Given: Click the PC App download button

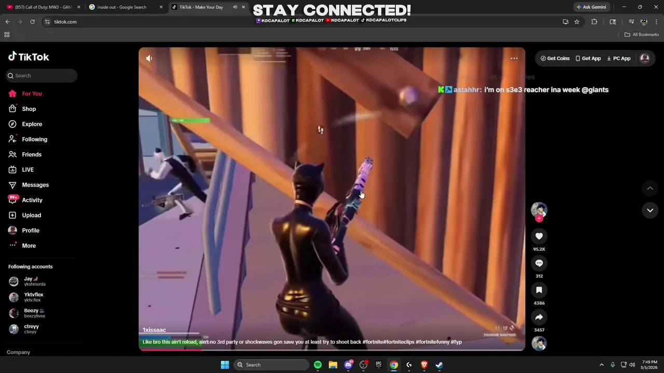Looking at the screenshot, I should click(618, 59).
